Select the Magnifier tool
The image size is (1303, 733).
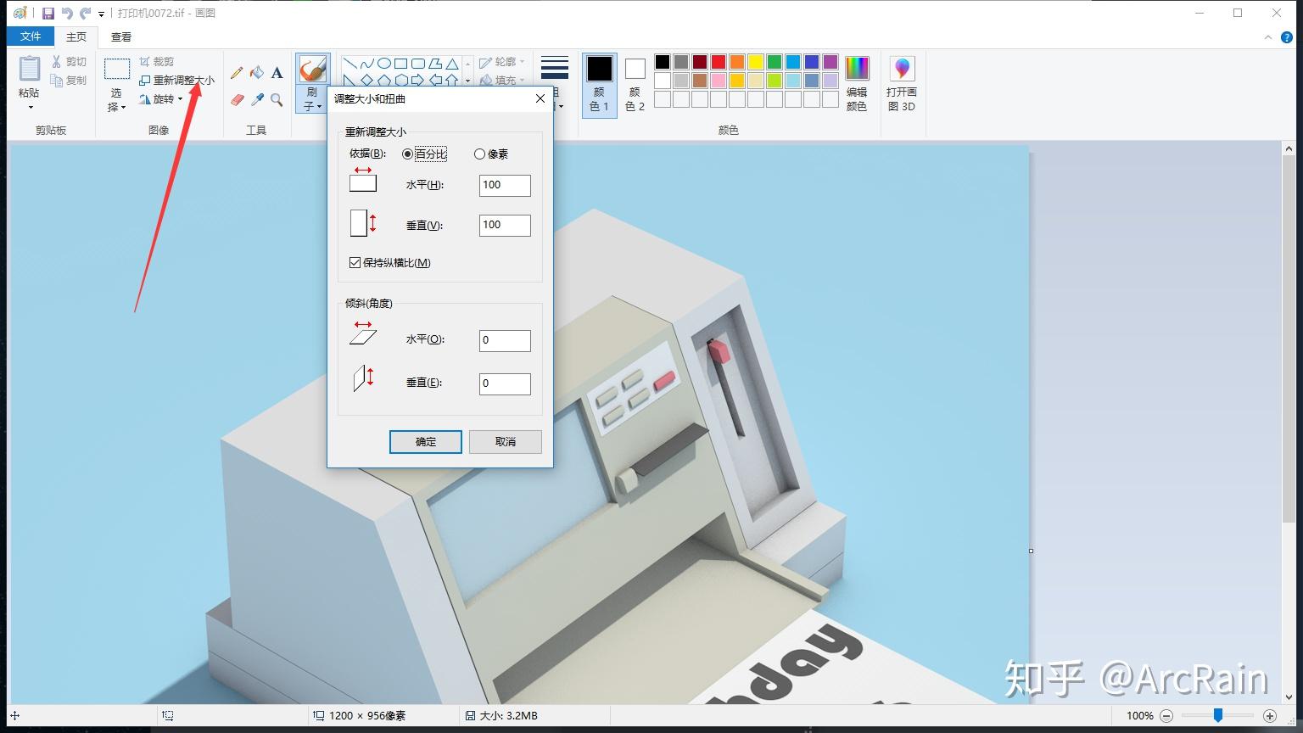click(x=277, y=99)
